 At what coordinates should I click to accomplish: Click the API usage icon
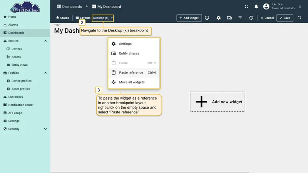[5, 113]
